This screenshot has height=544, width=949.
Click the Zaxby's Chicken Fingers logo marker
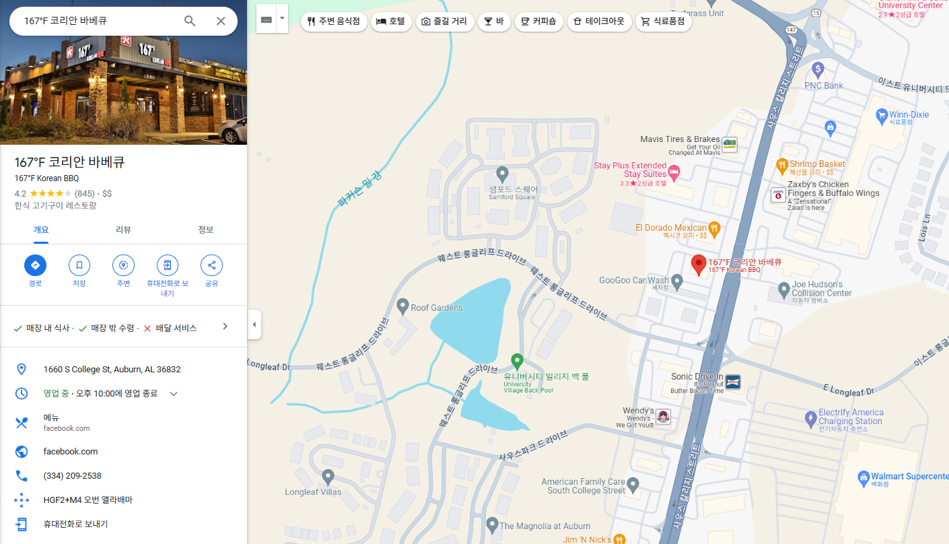click(x=778, y=195)
